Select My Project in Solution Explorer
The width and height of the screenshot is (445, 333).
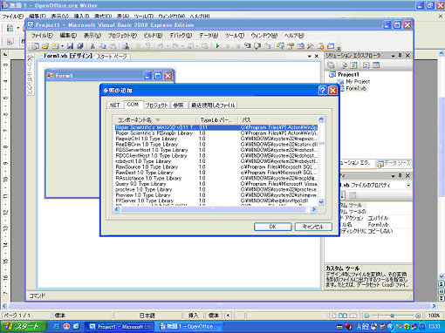pyautogui.click(x=358, y=82)
